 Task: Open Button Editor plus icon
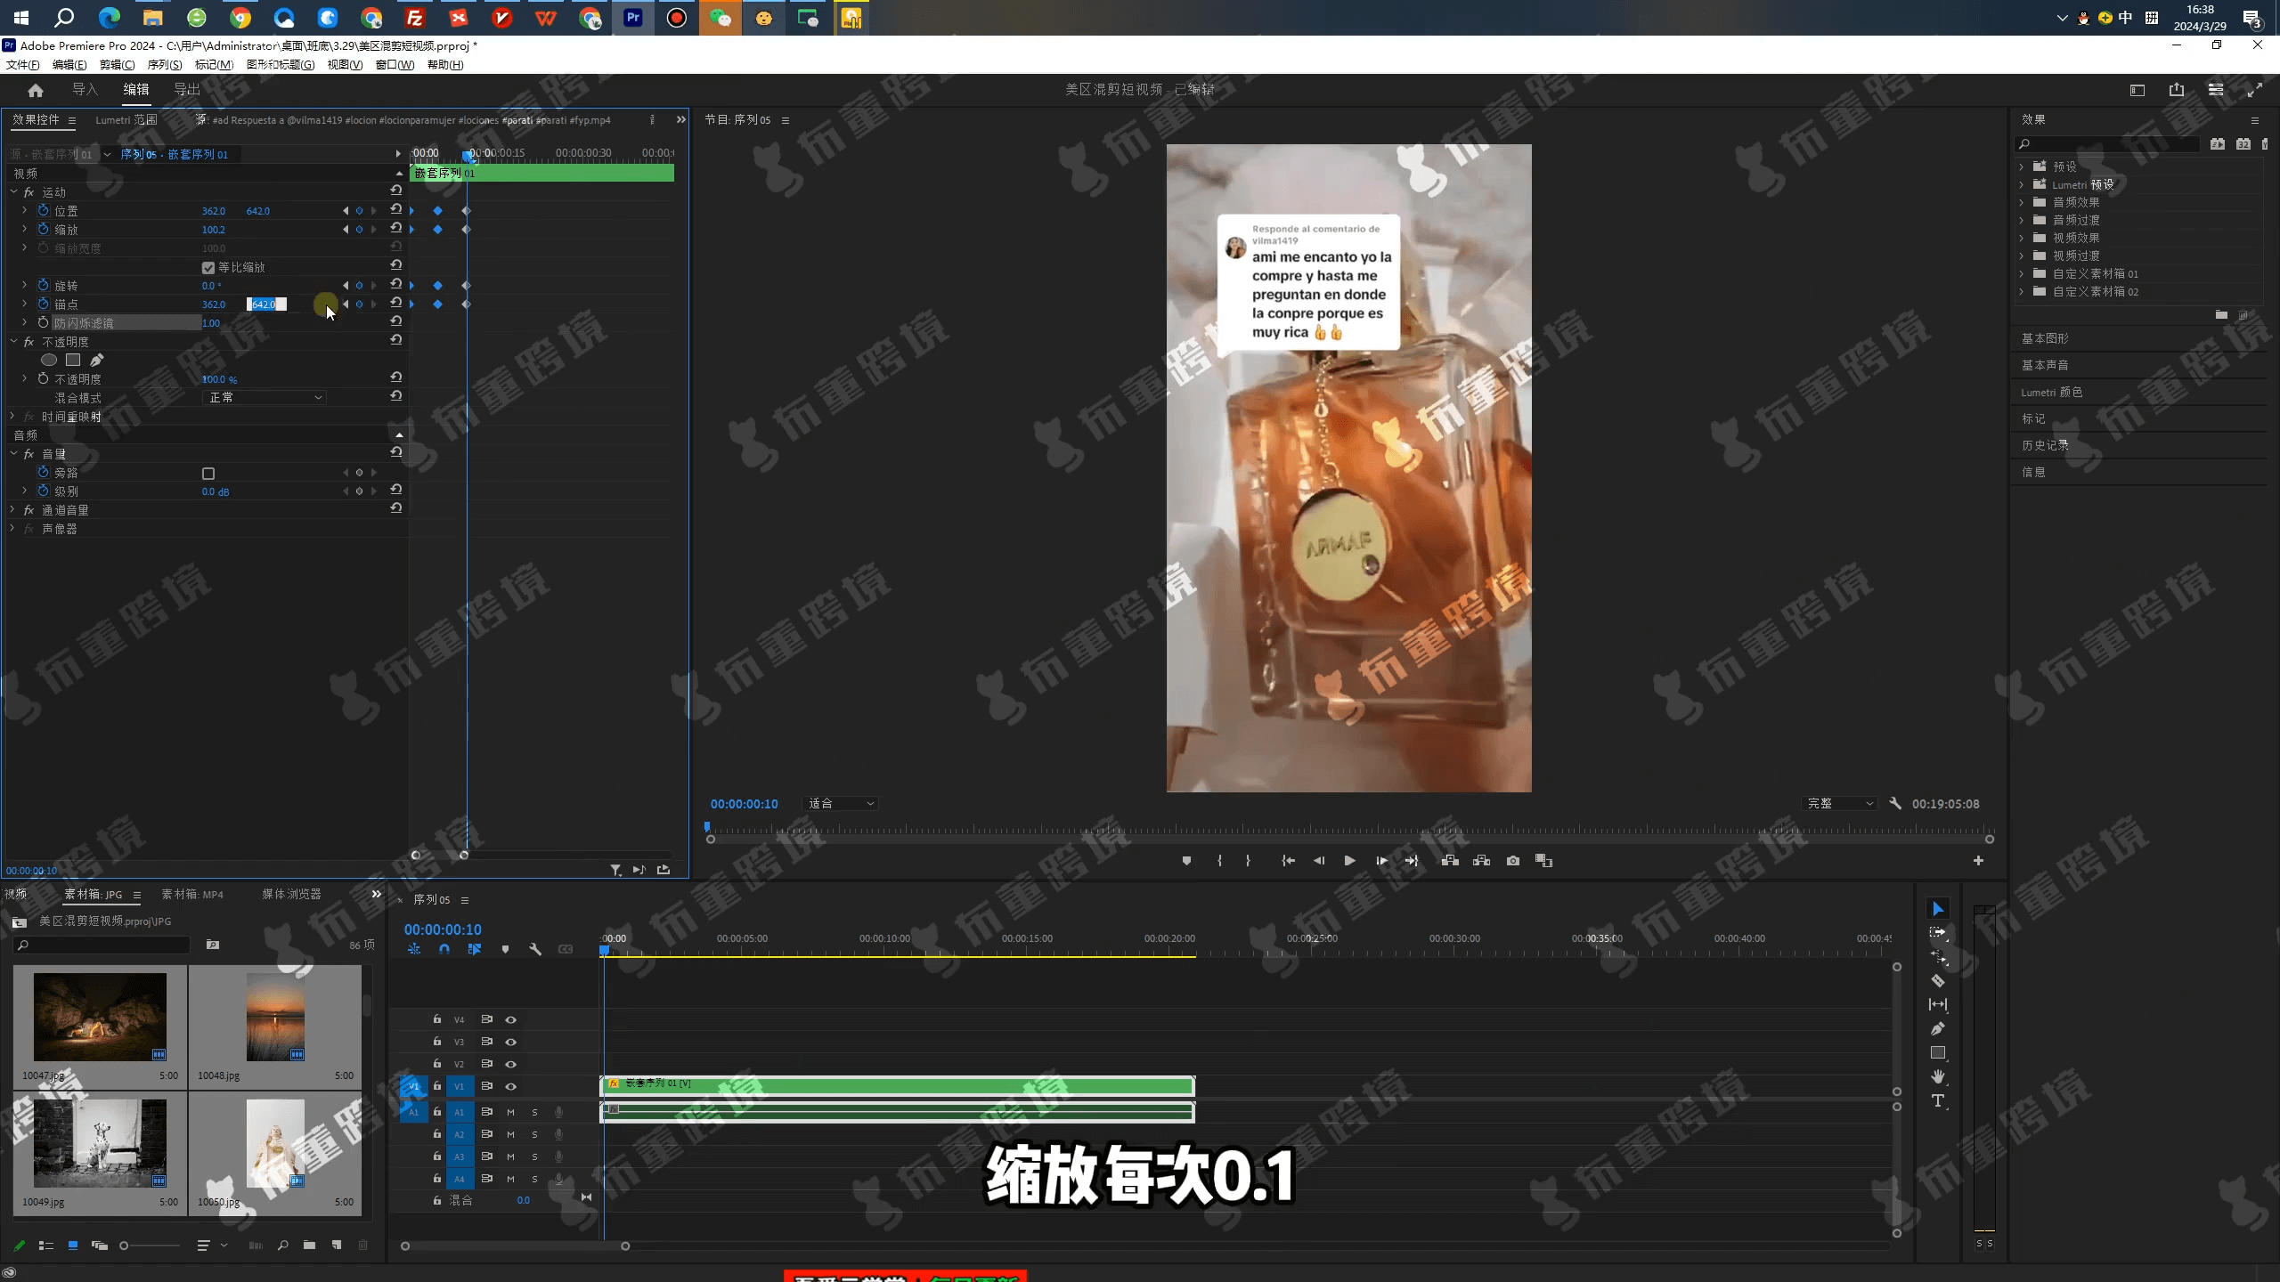point(1978,861)
